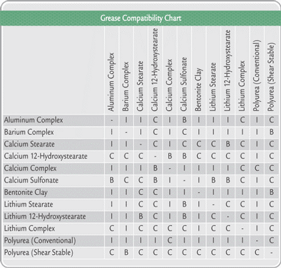Click the Calcium Complex row label

pyautogui.click(x=31, y=168)
